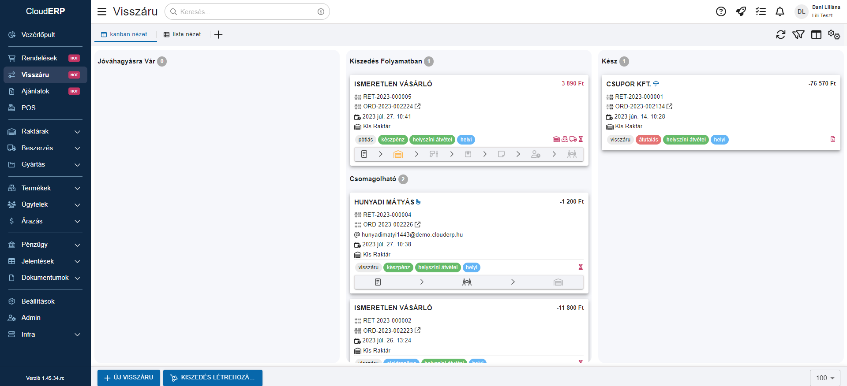Viewport: 847px width, 386px height.
Task: Open the task checklist icon in header
Action: (x=761, y=11)
